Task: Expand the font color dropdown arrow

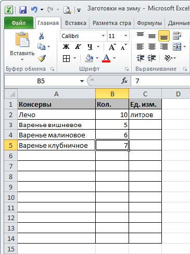Action: (114, 58)
